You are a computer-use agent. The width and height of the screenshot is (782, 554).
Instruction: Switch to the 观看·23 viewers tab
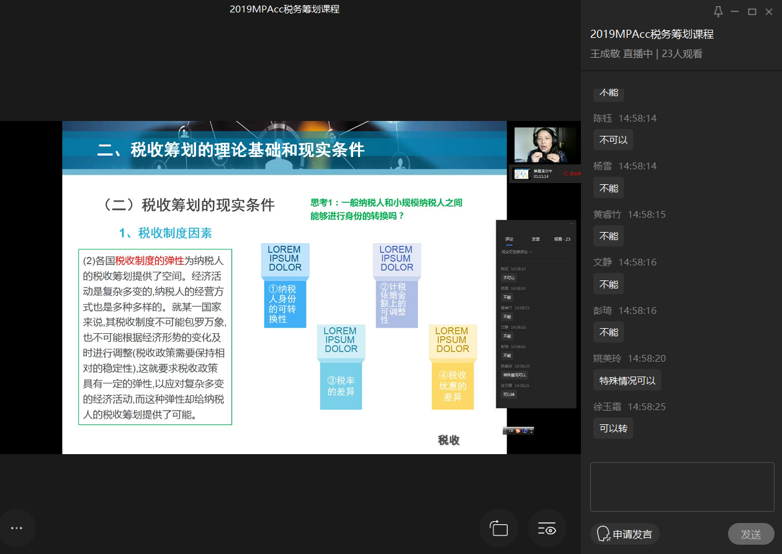(x=562, y=239)
